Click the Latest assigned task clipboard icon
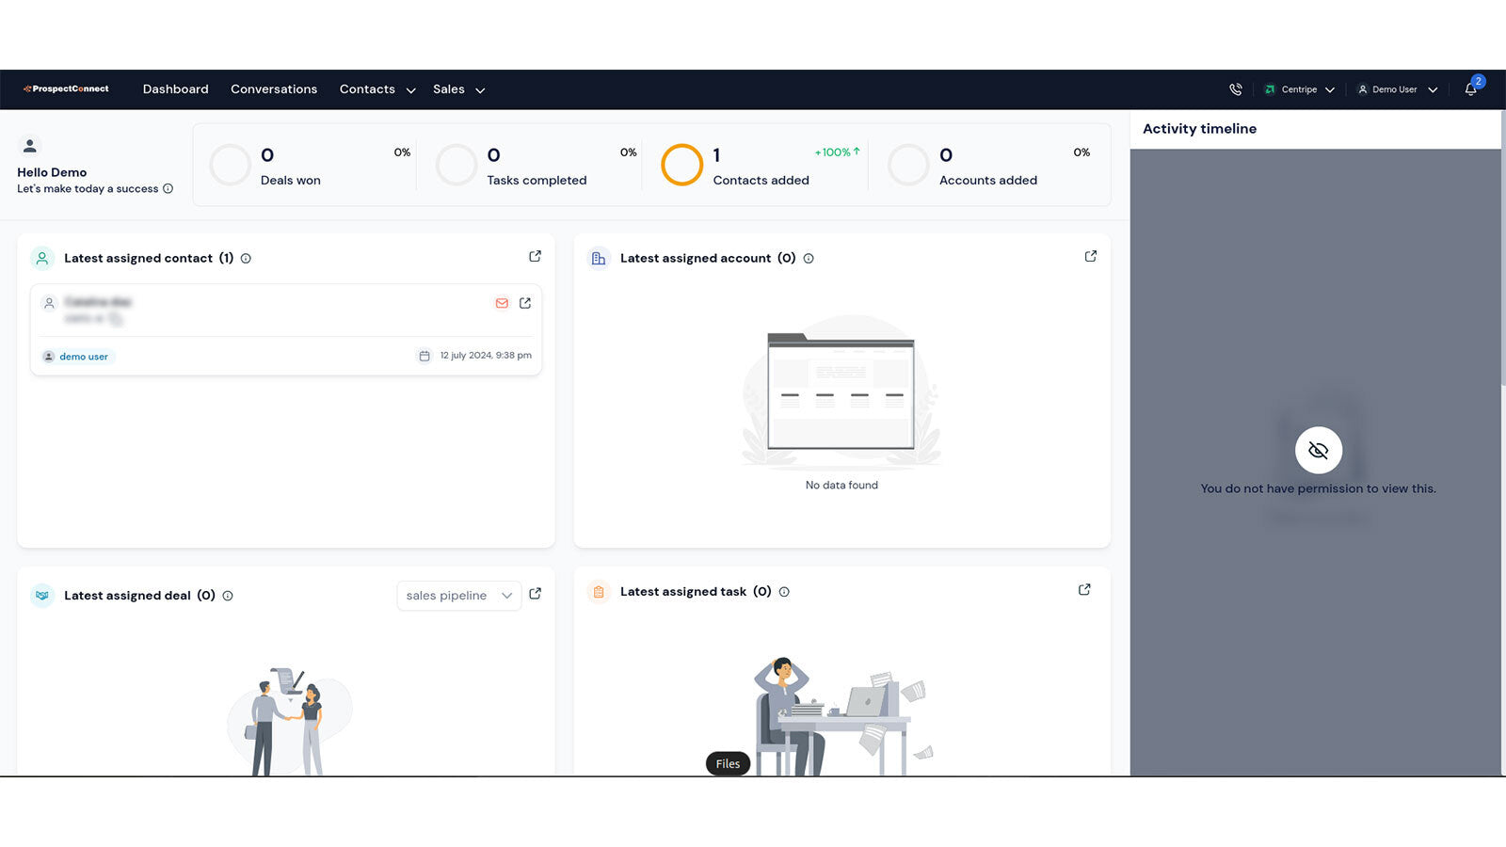Screen dimensions: 1506x847 click(599, 592)
